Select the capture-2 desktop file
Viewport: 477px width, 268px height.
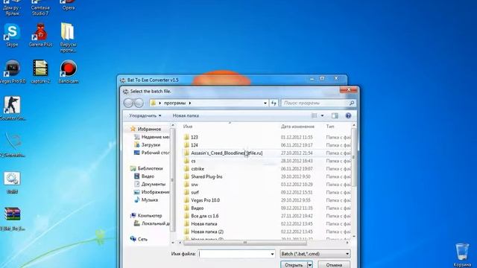pos(40,71)
